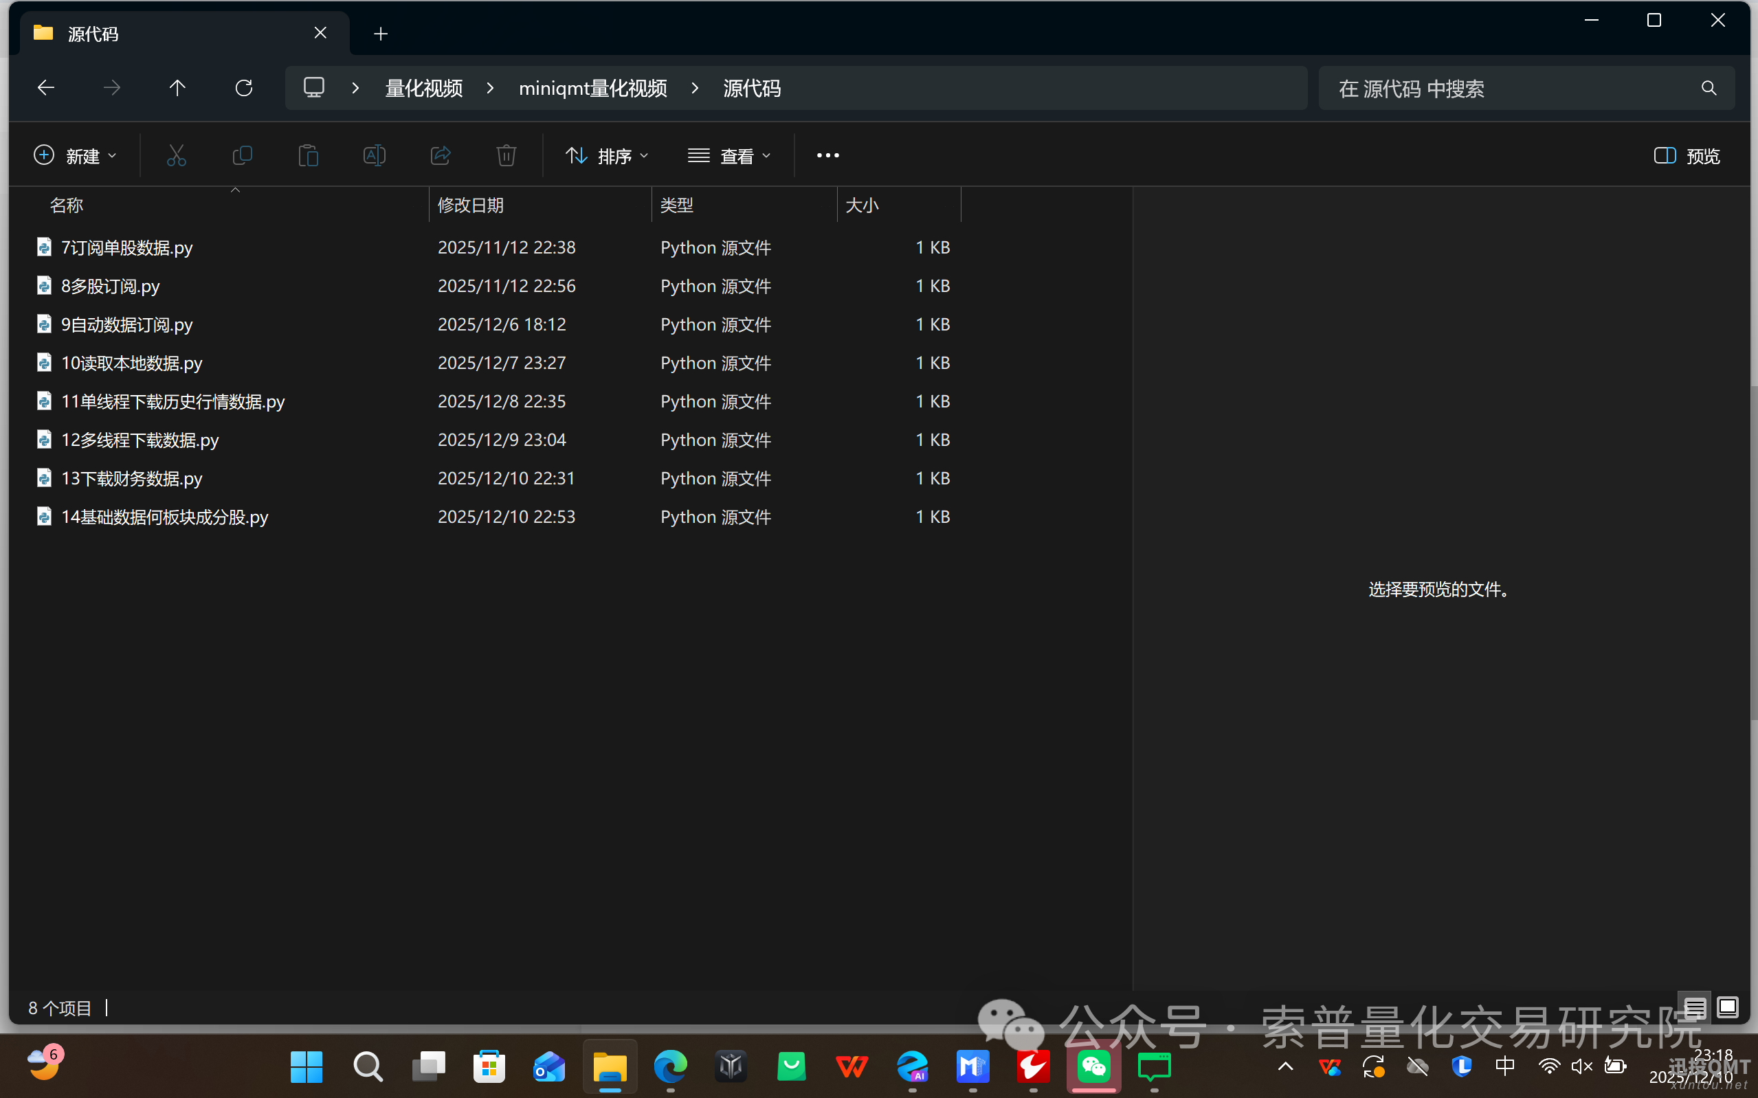Open WeChat from the taskbar
1758x1098 pixels.
pyautogui.click(x=1093, y=1067)
